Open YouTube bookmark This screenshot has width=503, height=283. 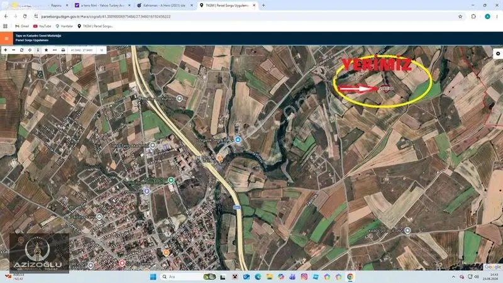pyautogui.click(x=42, y=26)
